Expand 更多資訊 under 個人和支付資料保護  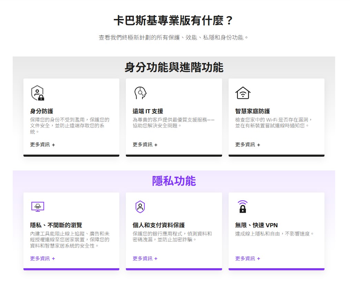145,259
